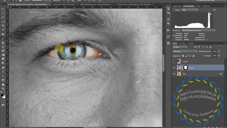The height and width of the screenshot is (128, 227).
Task: Filter layers by pixel layers
Action: pyautogui.click(x=195, y=47)
